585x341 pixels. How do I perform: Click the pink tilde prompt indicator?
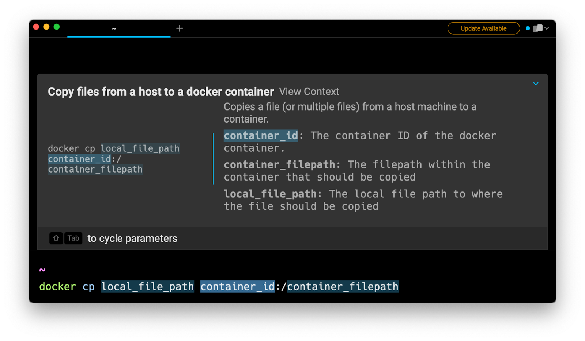pyautogui.click(x=42, y=270)
